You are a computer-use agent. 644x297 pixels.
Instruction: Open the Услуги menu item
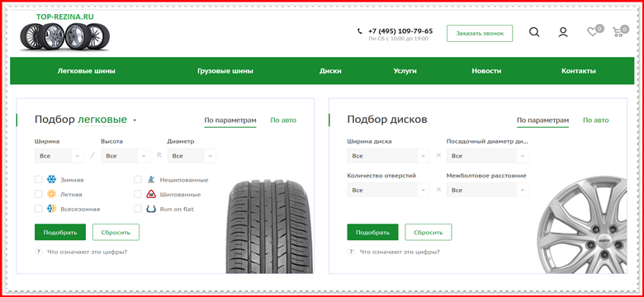tap(405, 71)
